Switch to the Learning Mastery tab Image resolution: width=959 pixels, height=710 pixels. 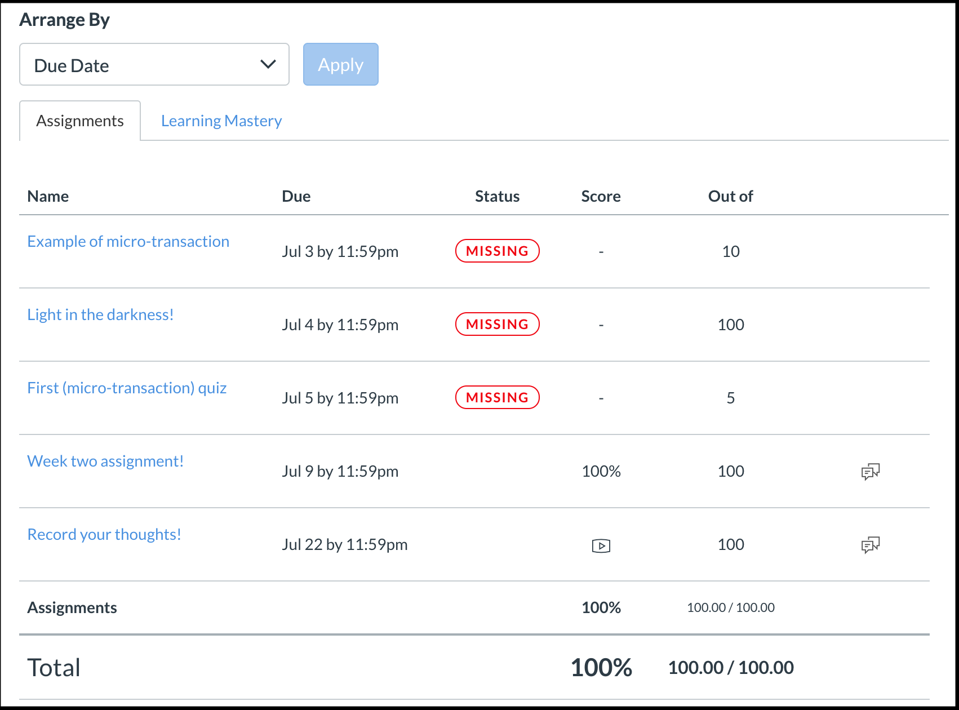point(221,121)
